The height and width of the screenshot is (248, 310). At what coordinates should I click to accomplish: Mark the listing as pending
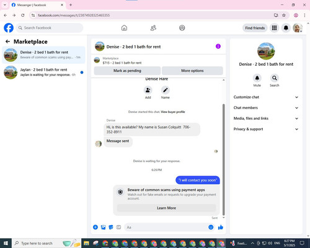127,71
